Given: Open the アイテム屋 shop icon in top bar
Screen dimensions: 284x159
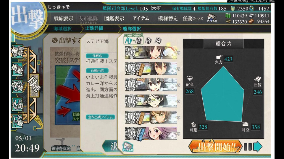Looking at the screenshot, I should [212, 18].
